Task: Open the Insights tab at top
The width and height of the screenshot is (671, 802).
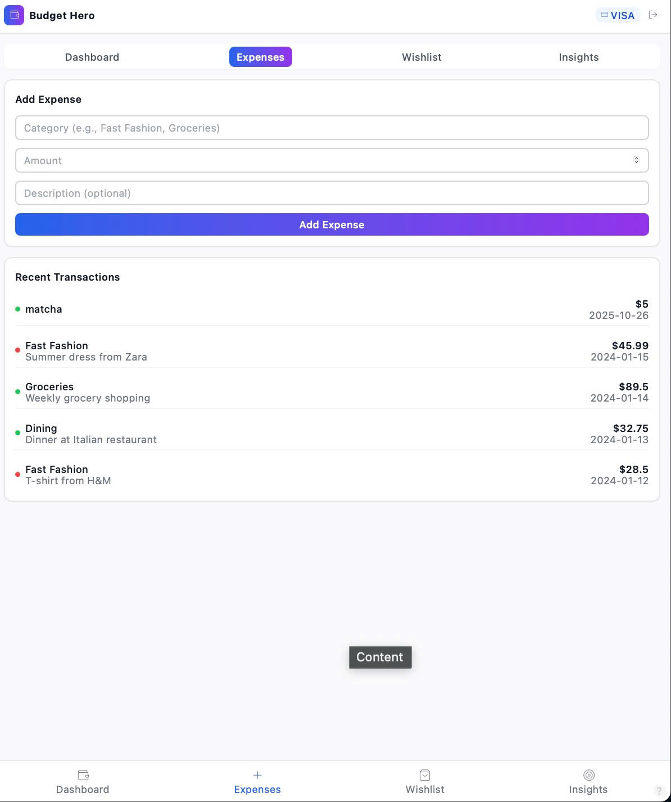Action: 578,57
